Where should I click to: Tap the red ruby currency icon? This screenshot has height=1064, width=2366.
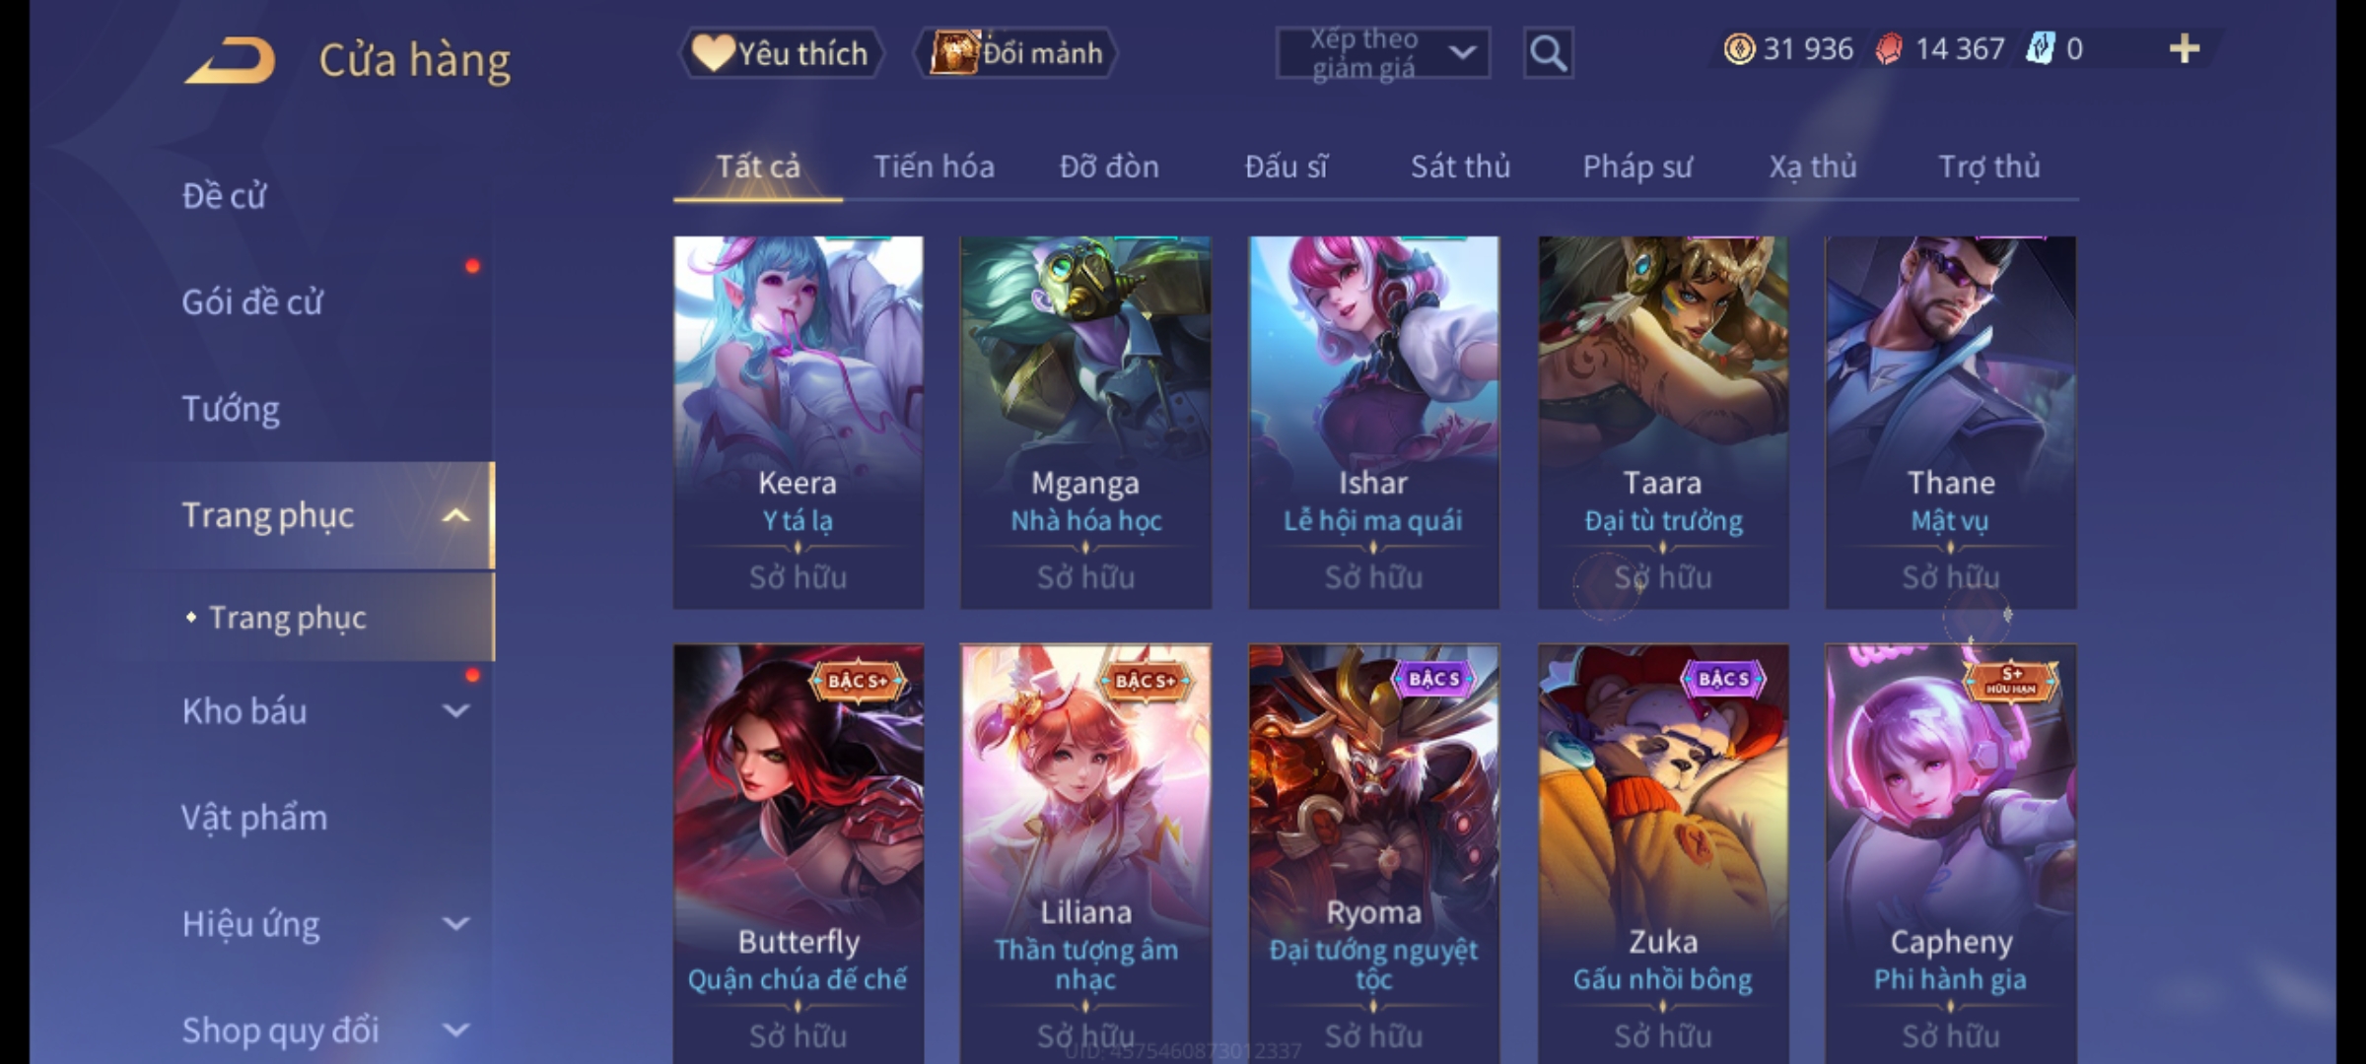pyautogui.click(x=1889, y=48)
